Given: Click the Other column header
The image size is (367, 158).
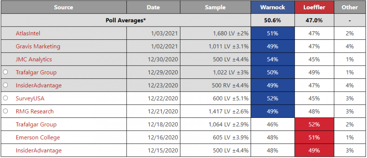Looking at the screenshot, I should [349, 7].
